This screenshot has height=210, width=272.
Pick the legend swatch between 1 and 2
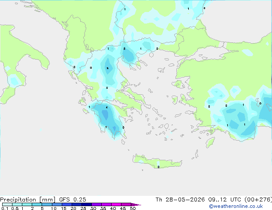pyautogui.click(x=27, y=204)
